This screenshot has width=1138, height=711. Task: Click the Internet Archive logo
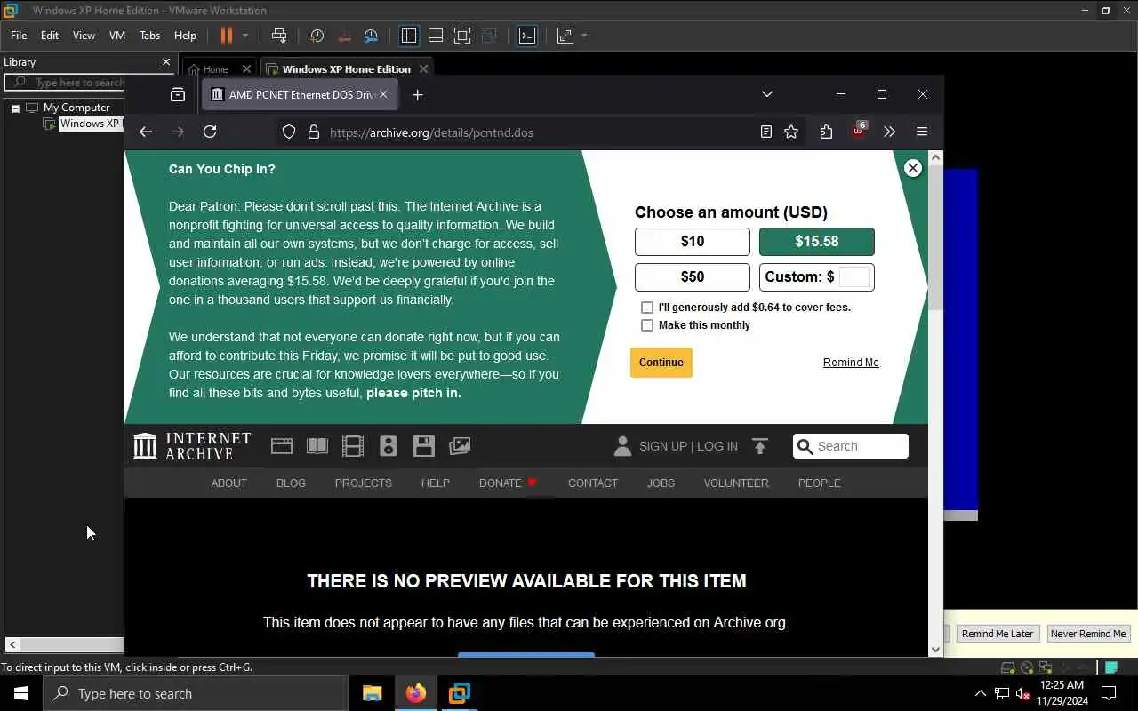192,446
